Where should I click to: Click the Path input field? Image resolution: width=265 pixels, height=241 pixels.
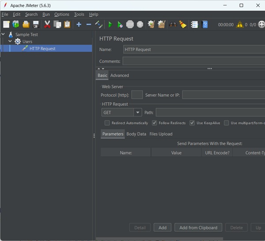210,112
